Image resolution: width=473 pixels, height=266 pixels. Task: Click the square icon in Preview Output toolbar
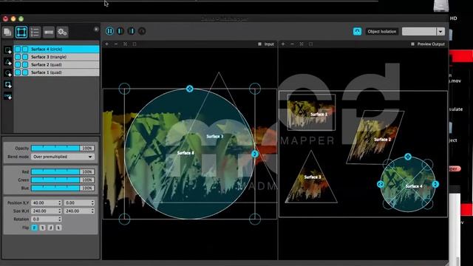310,44
